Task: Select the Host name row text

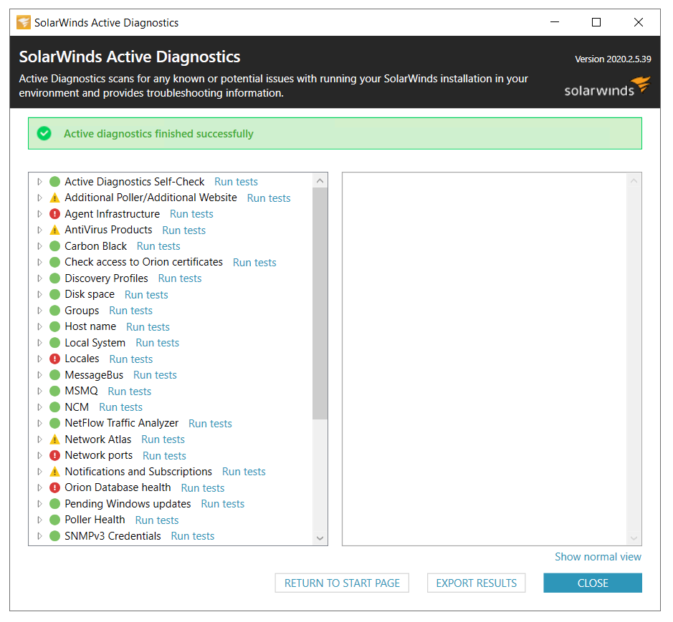Action: tap(90, 326)
